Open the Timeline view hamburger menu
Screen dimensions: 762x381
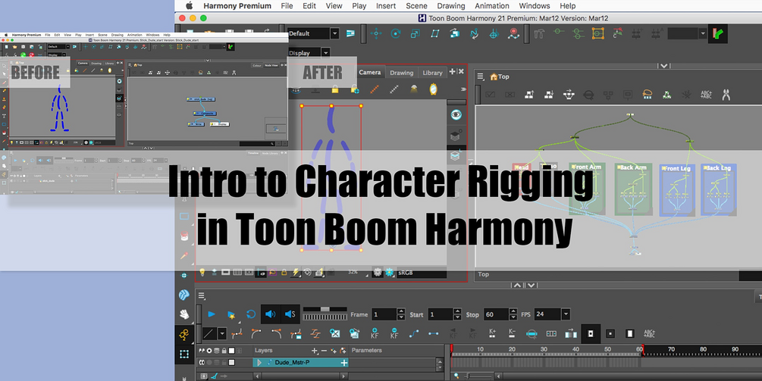201,295
